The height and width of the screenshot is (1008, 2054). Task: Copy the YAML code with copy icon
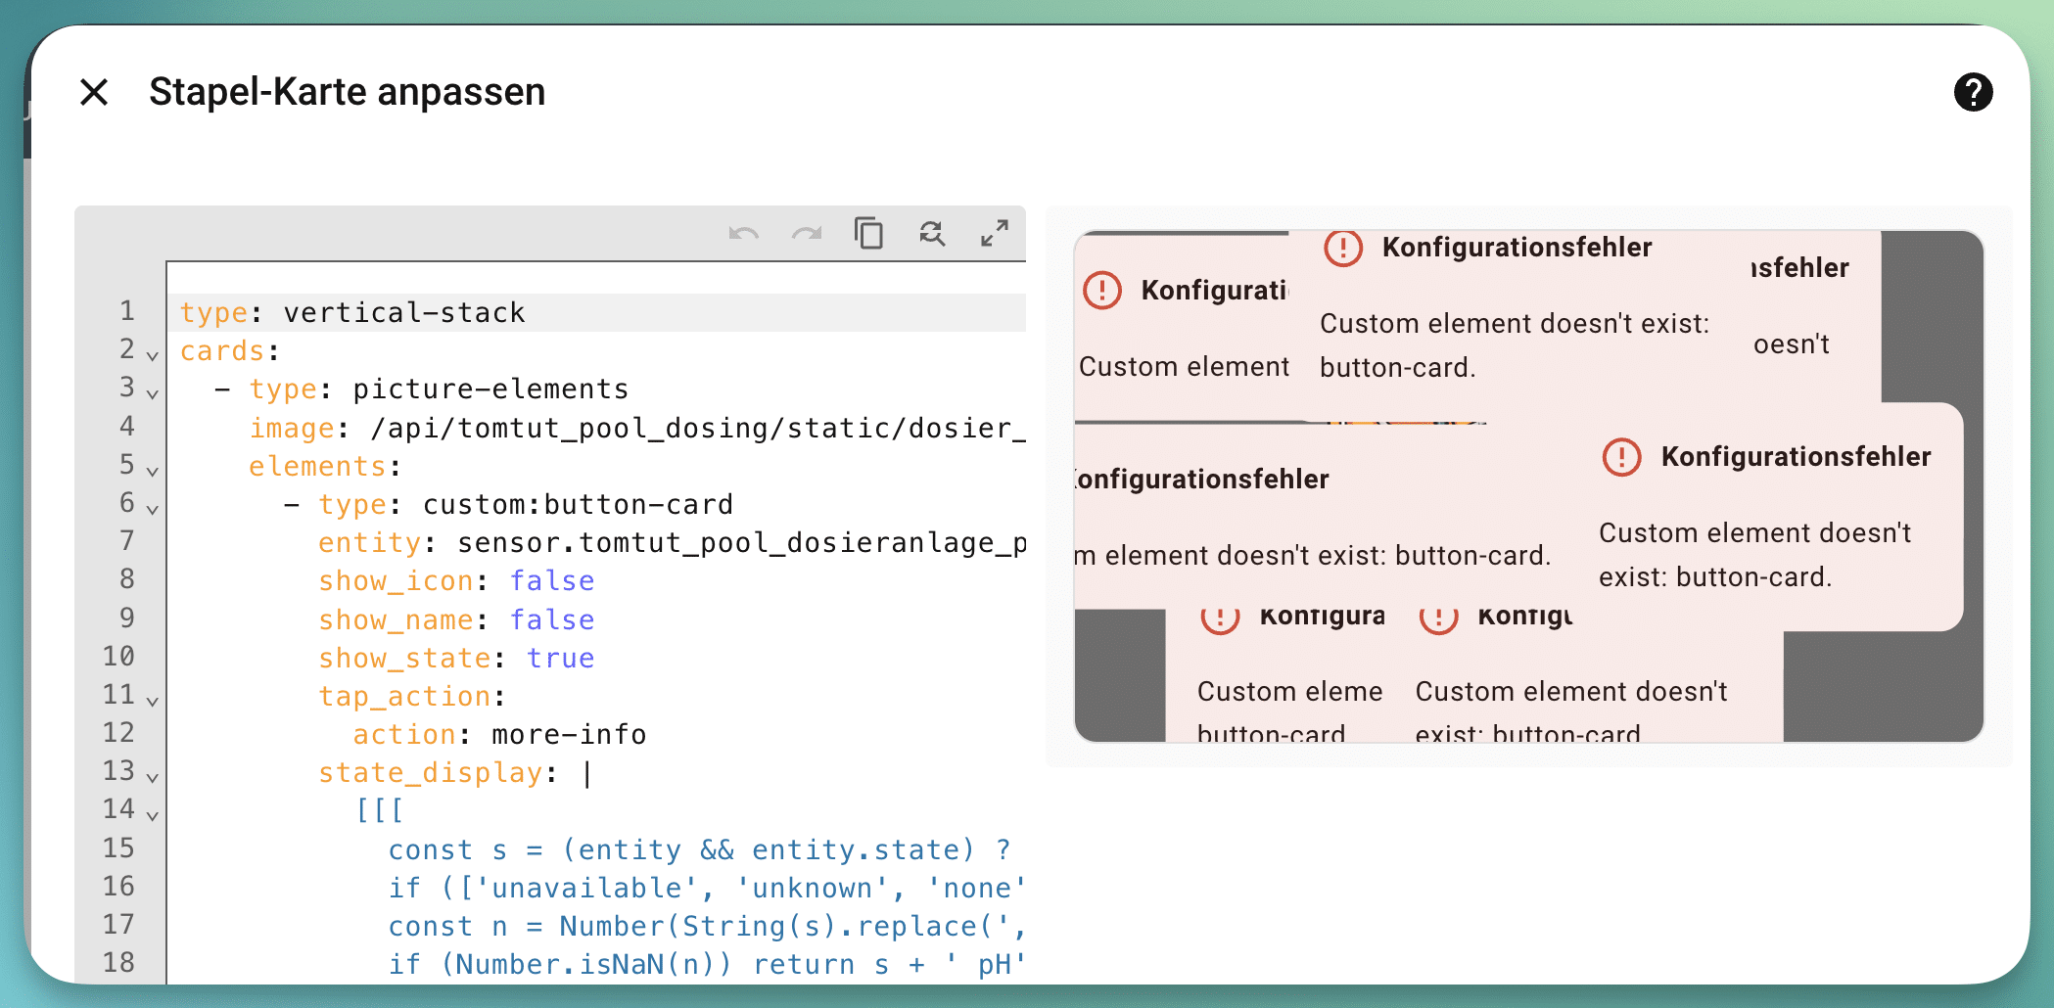click(x=868, y=234)
